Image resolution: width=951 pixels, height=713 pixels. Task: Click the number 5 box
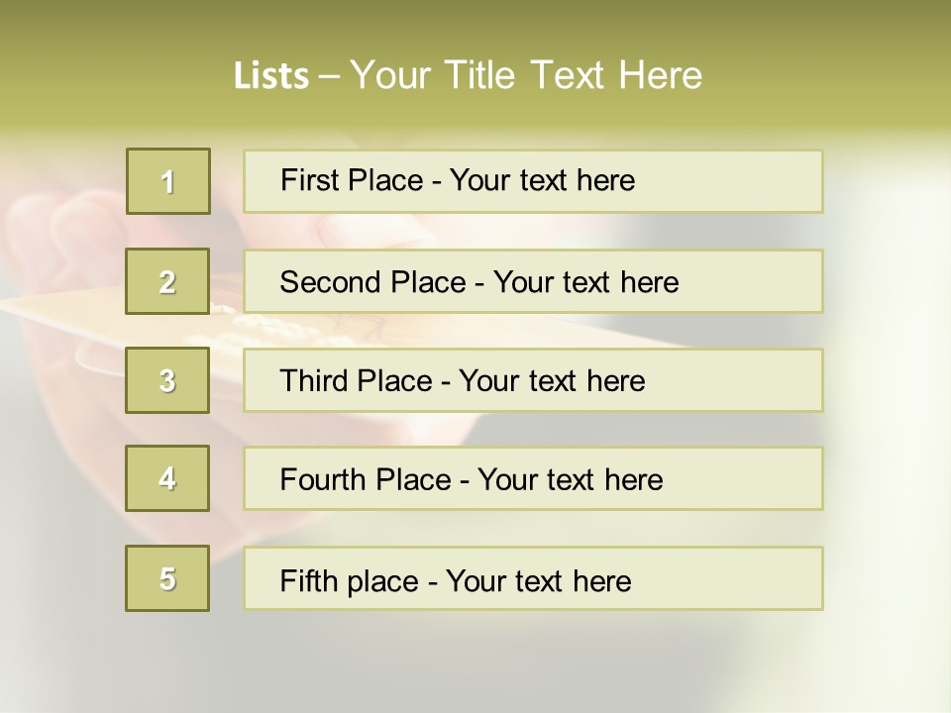[167, 578]
